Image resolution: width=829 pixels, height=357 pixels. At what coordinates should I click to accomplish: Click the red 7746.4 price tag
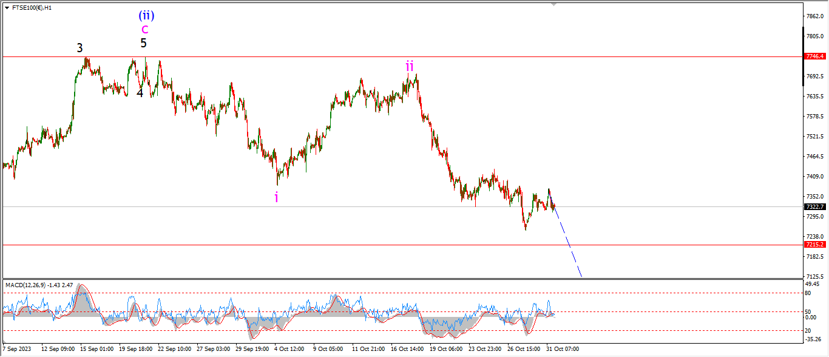coord(814,56)
